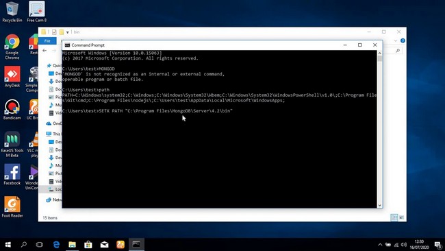Open the Recycle Bin desktop icon

[12, 12]
